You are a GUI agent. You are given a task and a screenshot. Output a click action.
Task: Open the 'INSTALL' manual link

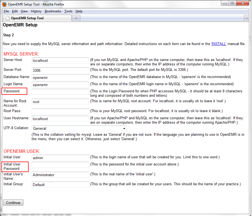[x=218, y=44]
